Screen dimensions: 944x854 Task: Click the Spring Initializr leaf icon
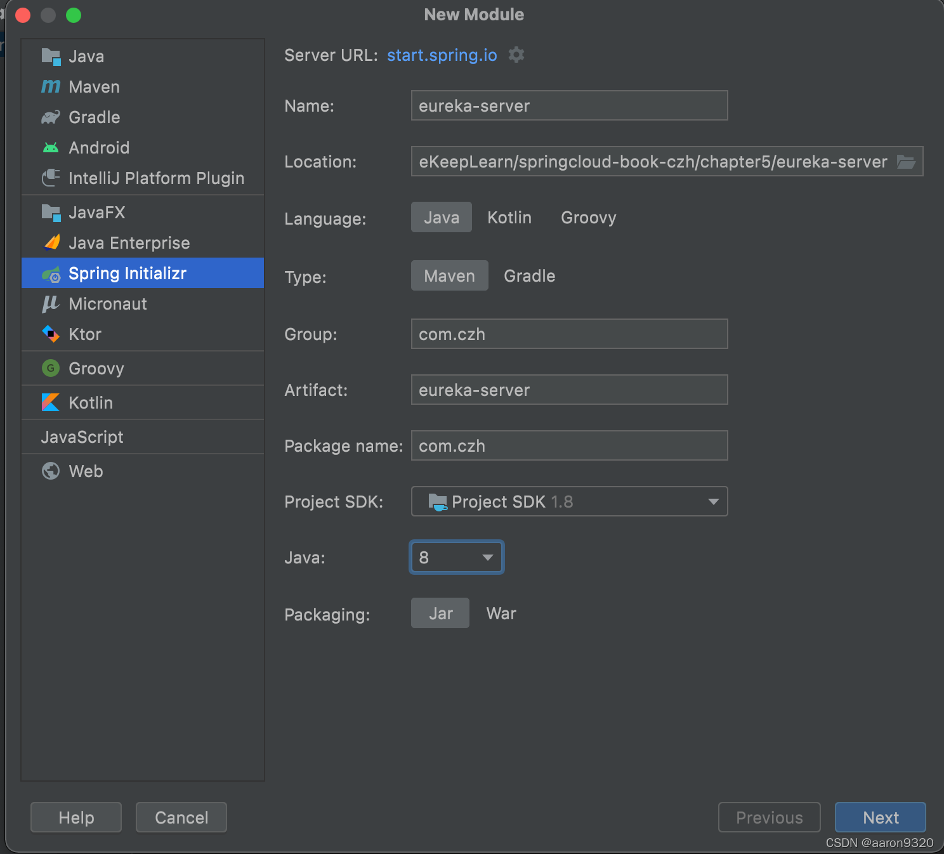51,274
